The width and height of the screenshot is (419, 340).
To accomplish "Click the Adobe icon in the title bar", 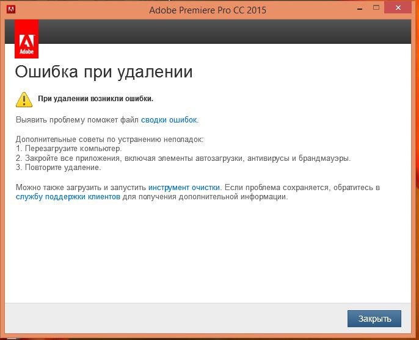I will (11, 9).
